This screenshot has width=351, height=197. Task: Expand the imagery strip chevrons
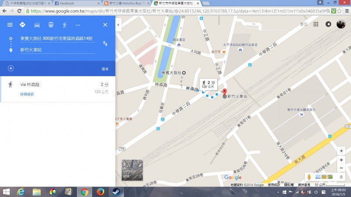(341, 176)
